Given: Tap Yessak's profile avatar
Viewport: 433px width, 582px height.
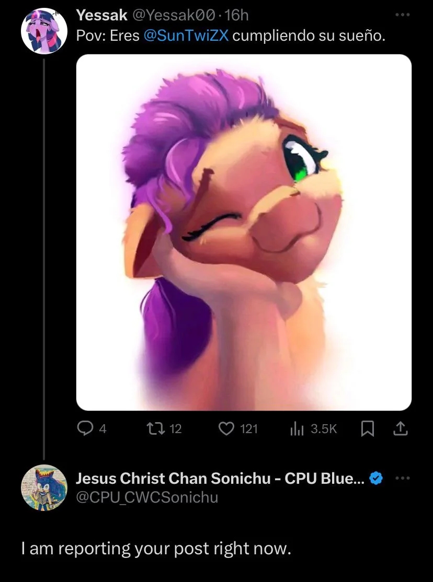Looking at the screenshot, I should [44, 31].
